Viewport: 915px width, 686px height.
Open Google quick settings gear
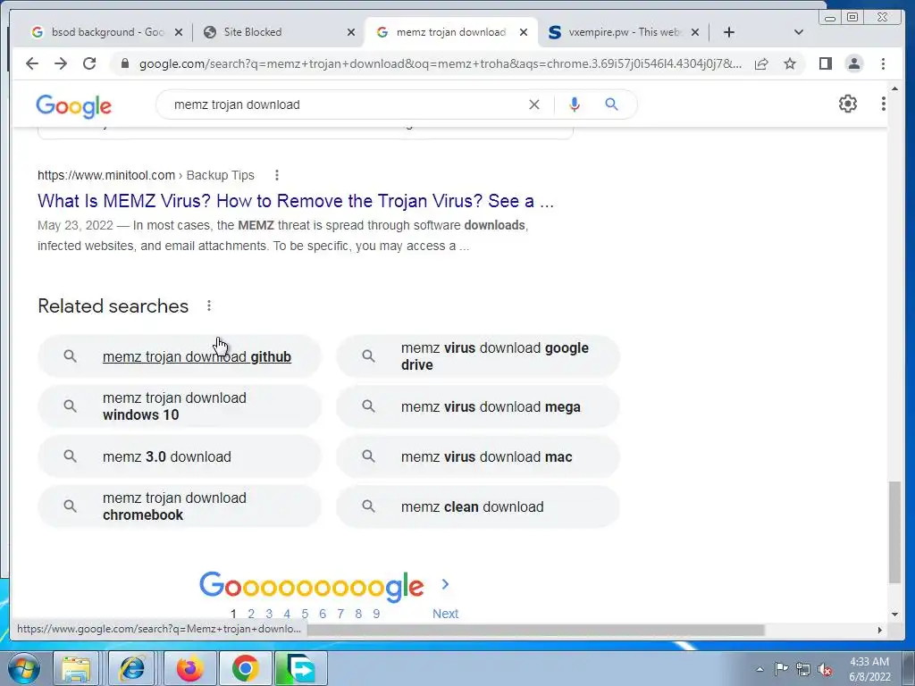tap(848, 104)
